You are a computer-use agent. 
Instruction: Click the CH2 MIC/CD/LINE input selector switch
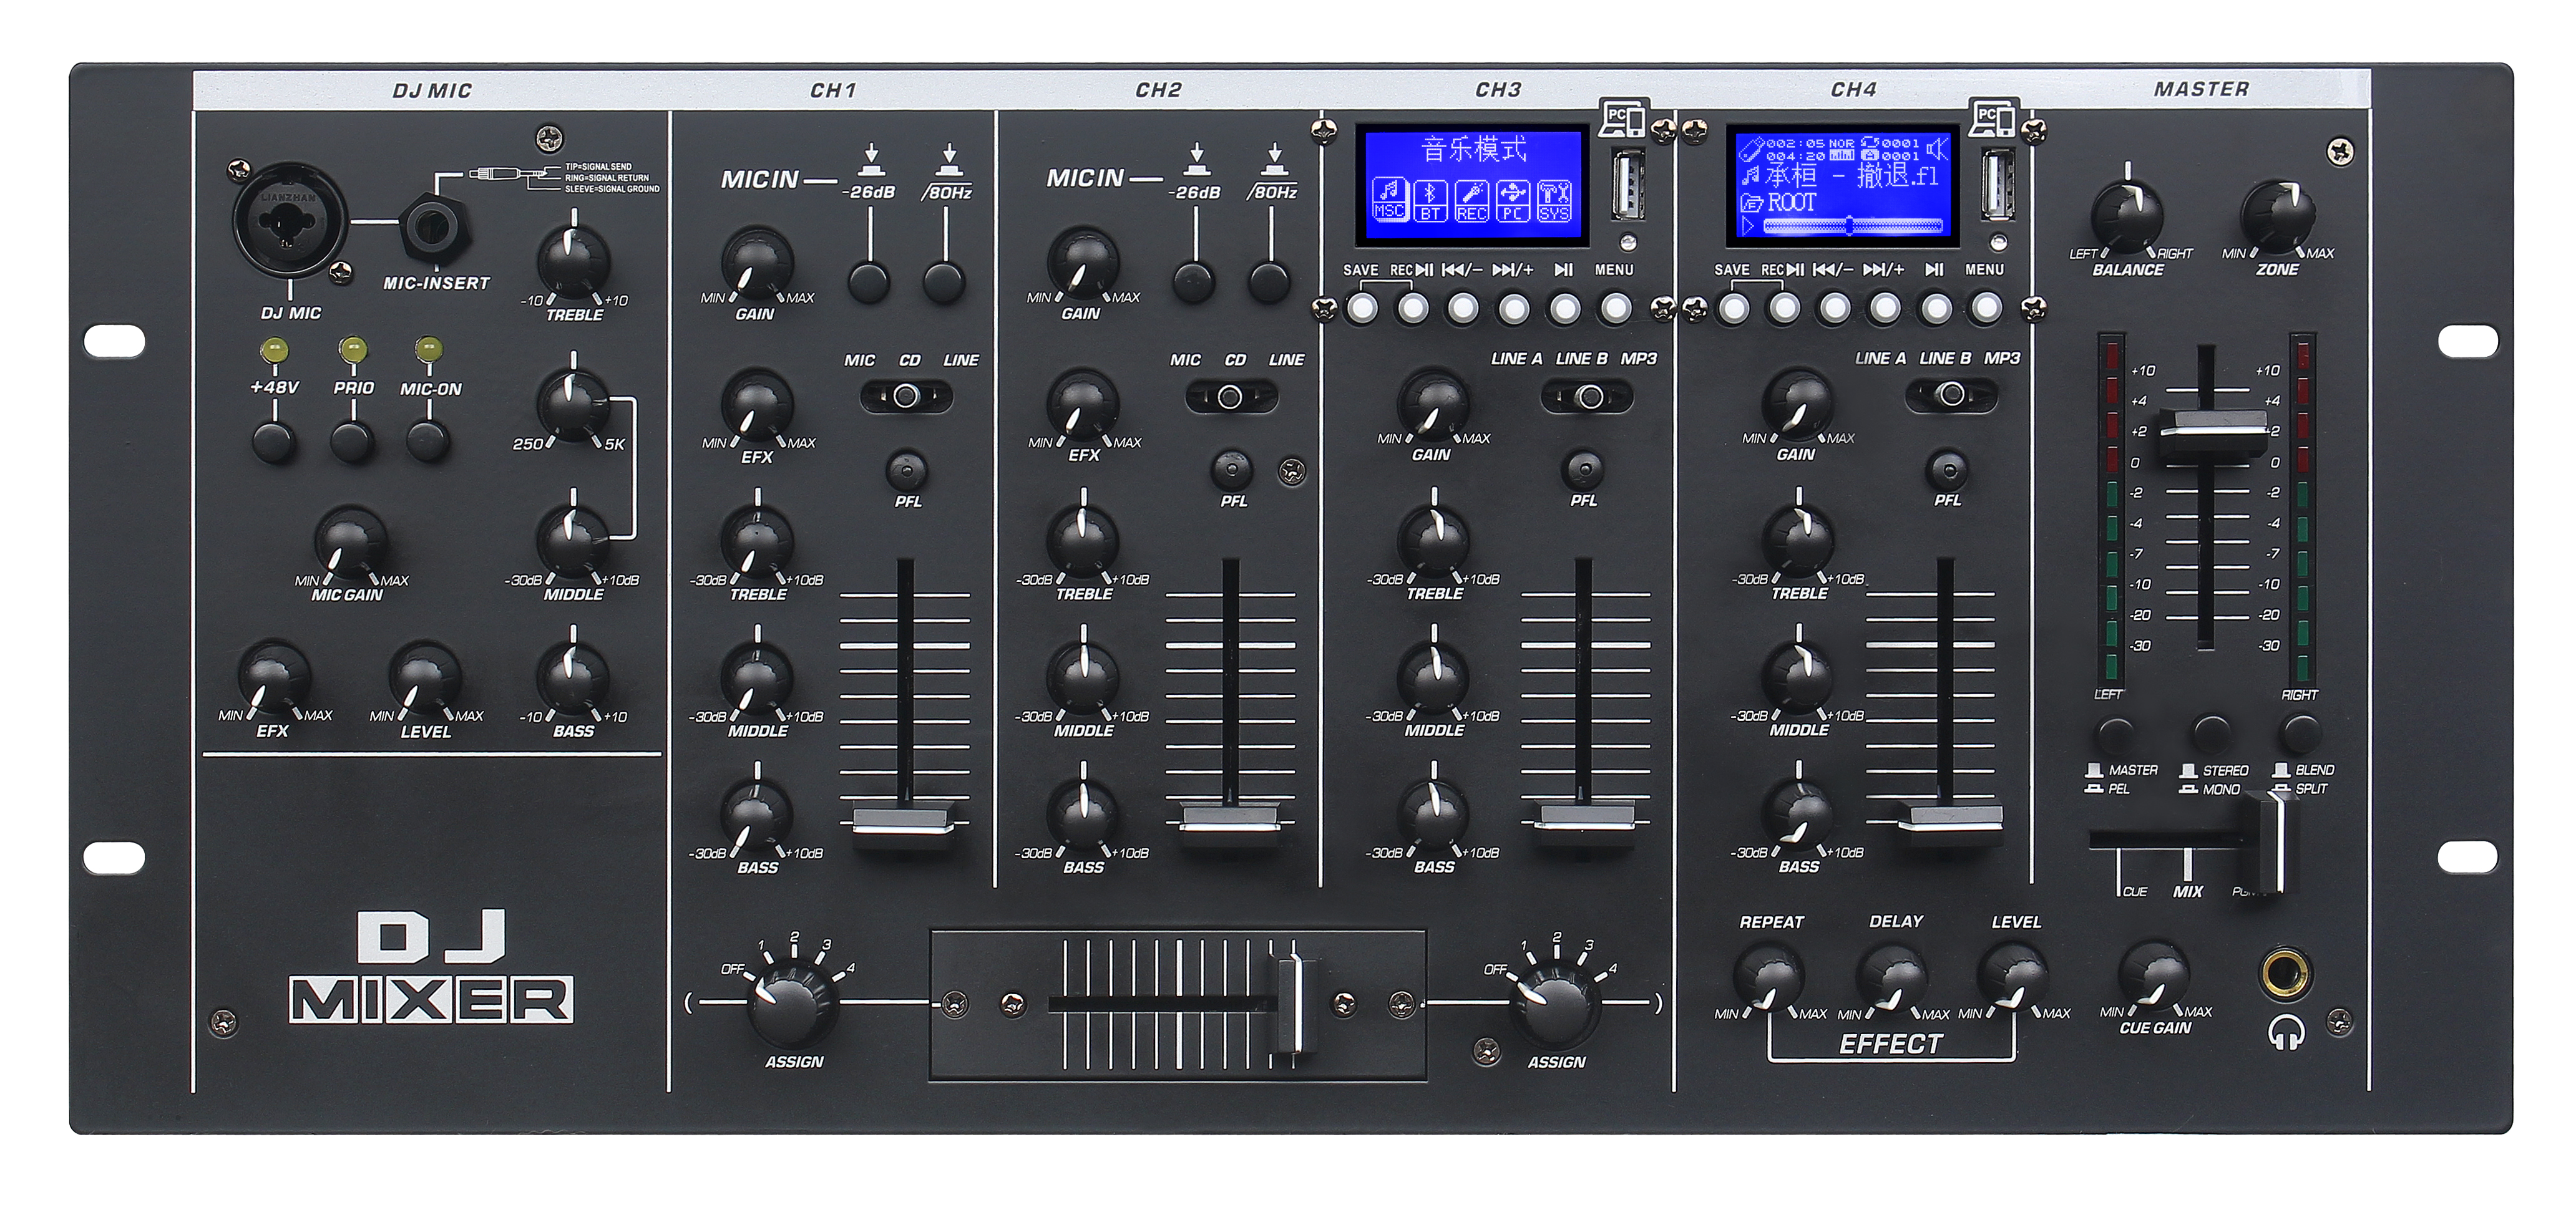point(1231,397)
